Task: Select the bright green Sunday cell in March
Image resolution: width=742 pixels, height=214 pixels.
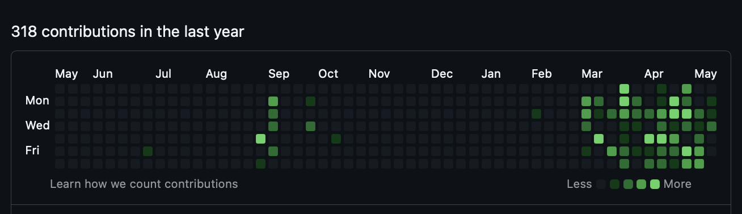Action: tap(624, 89)
